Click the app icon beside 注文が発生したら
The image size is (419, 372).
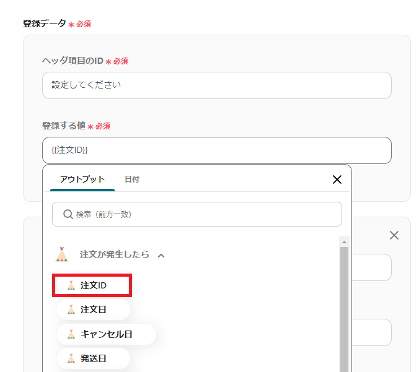[x=62, y=254]
